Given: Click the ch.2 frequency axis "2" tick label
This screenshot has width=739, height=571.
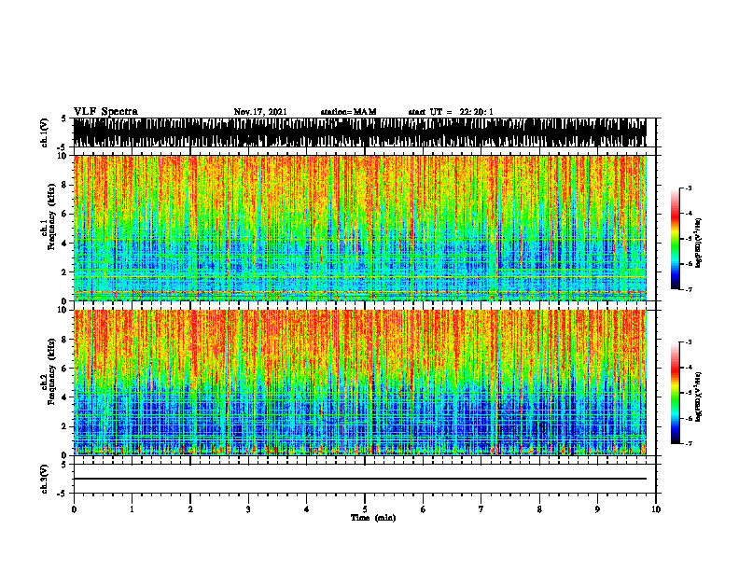Looking at the screenshot, I should coord(65,426).
